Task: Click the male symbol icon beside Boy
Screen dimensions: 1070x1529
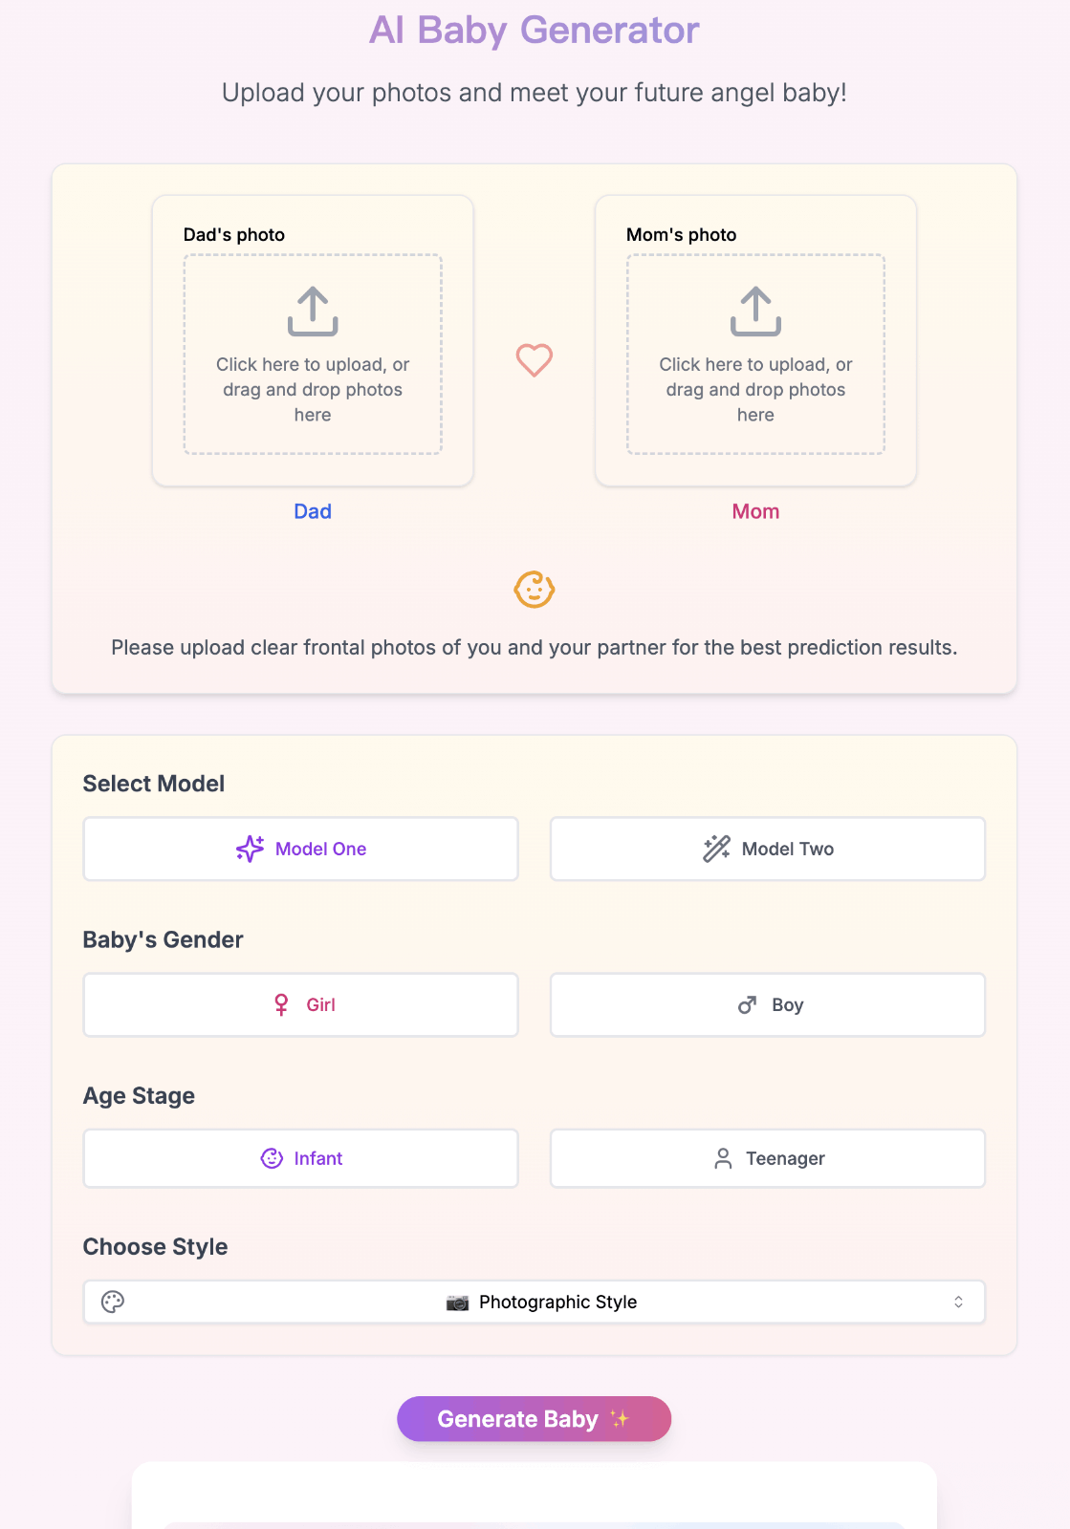Action: click(748, 1004)
